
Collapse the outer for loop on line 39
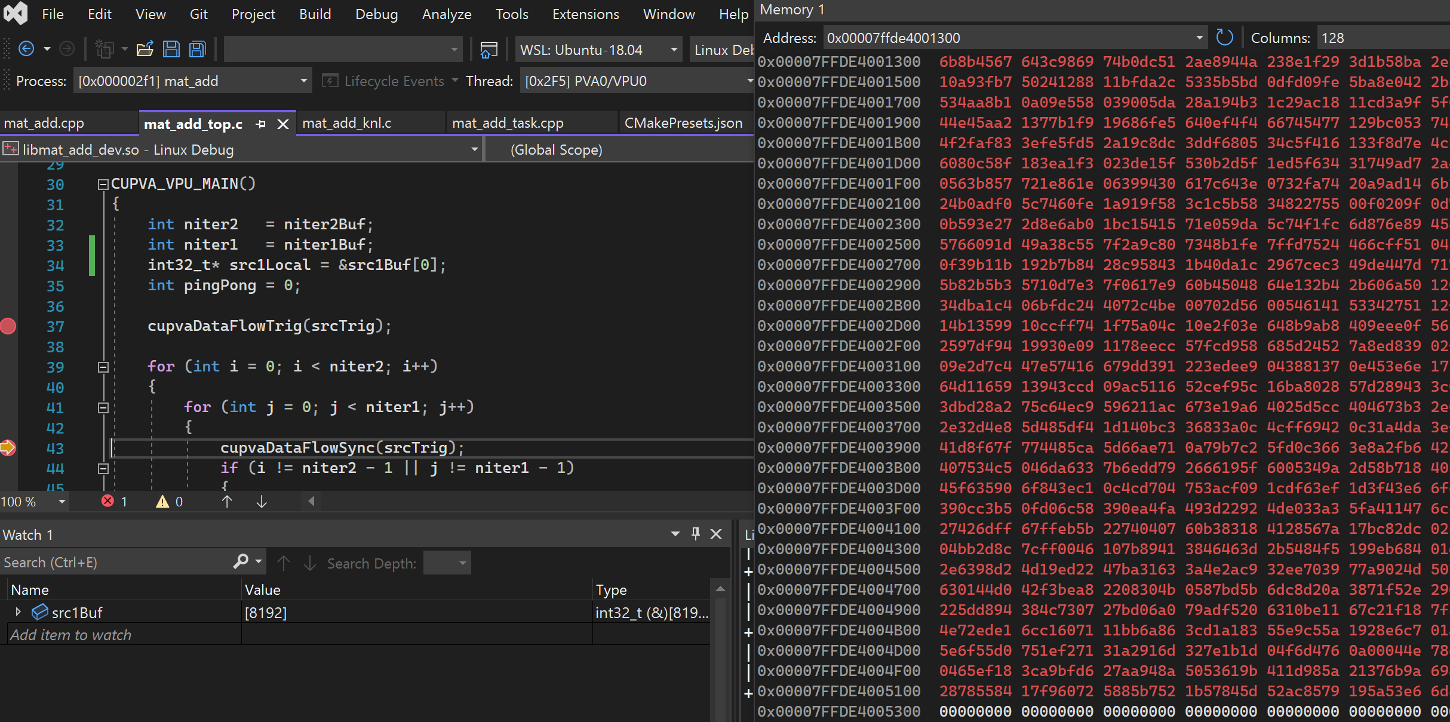point(103,367)
